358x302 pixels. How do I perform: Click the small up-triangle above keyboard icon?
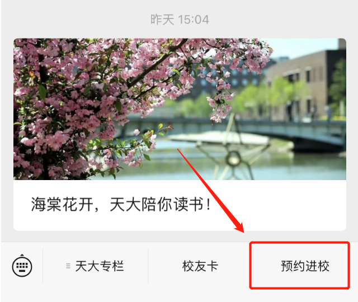coord(22,255)
